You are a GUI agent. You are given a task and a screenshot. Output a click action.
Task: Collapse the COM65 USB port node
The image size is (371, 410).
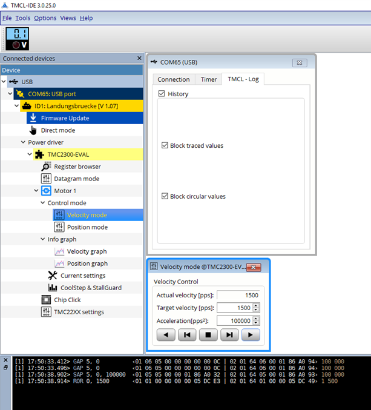10,94
